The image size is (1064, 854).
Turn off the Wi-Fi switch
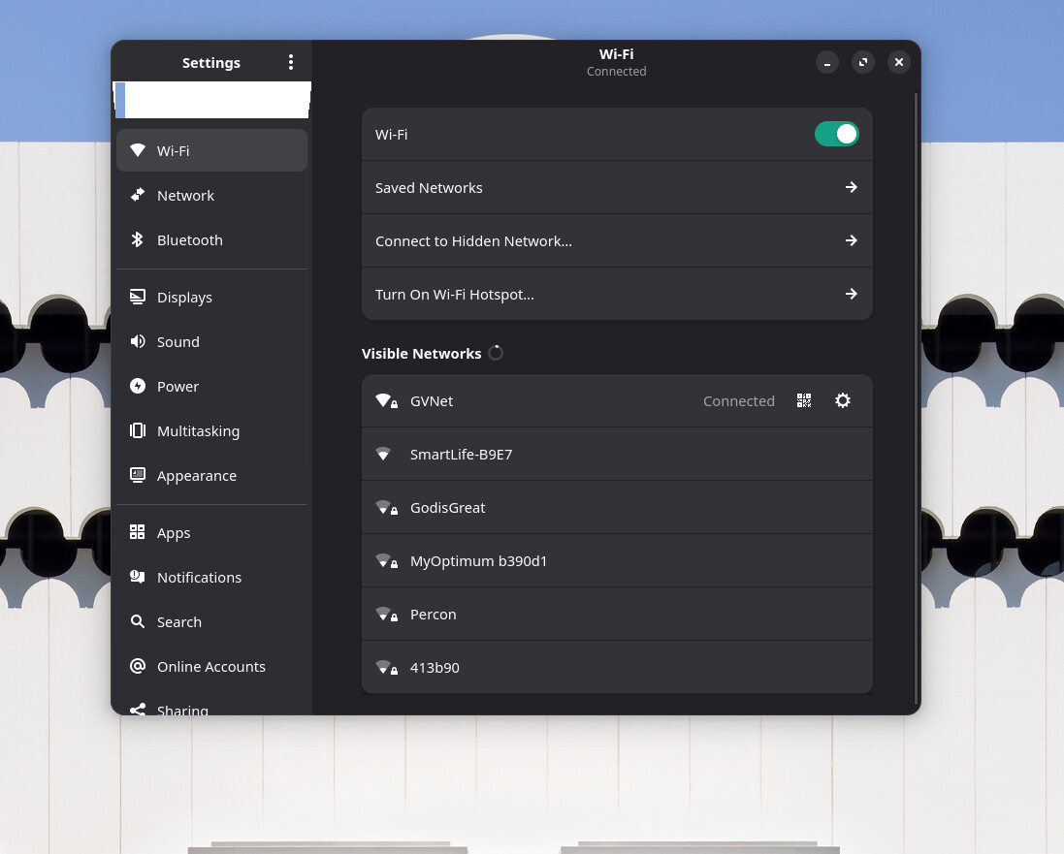point(836,135)
